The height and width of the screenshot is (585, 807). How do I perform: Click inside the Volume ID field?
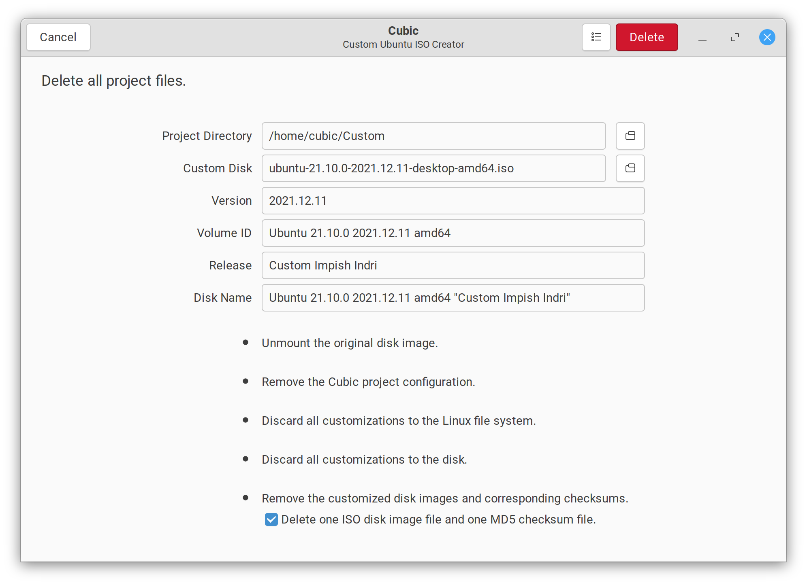(453, 233)
